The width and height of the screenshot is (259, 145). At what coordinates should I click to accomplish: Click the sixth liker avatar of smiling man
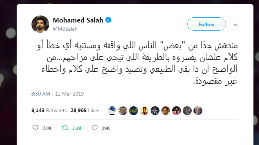coord(166,111)
